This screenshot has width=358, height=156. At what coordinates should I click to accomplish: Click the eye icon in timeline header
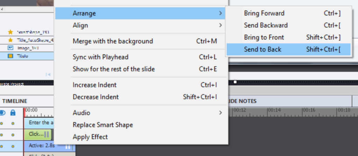point(3,113)
